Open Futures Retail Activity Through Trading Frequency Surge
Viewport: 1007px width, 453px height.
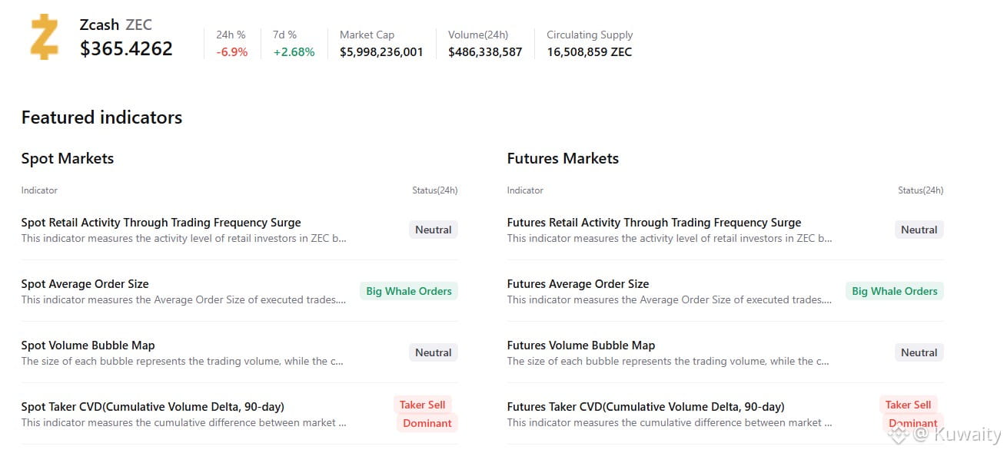click(x=653, y=223)
